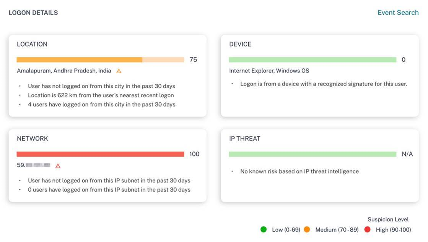This screenshot has height=242, width=428.
Task: Click the blurred IP address starting with 59
Action: tap(34, 165)
